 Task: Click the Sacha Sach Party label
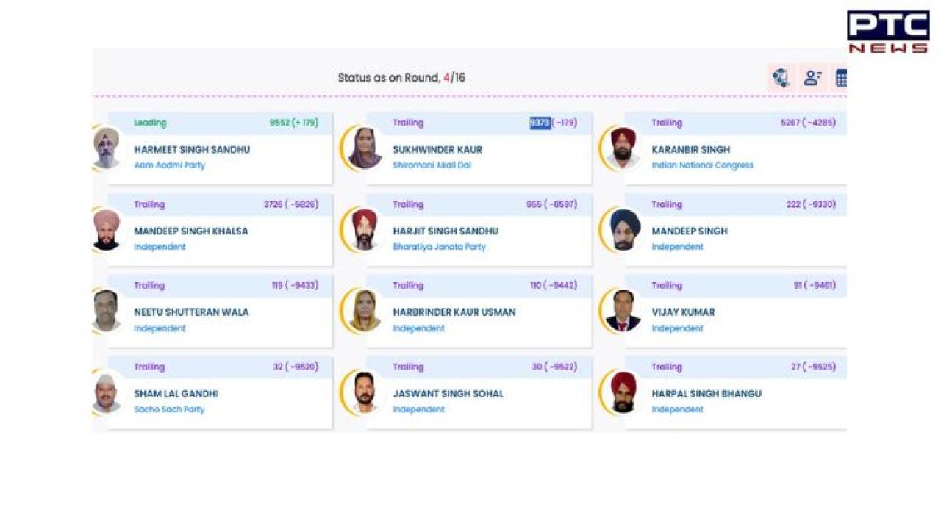(169, 409)
